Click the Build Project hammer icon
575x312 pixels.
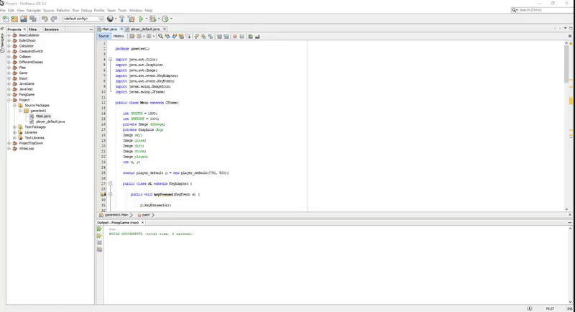tap(122, 19)
